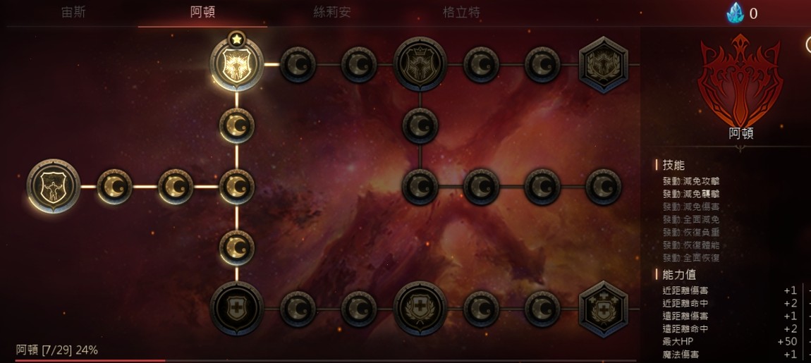Viewport: 811px width, 363px height.
Task: Click the blue crystal currency icon
Action: (x=735, y=13)
